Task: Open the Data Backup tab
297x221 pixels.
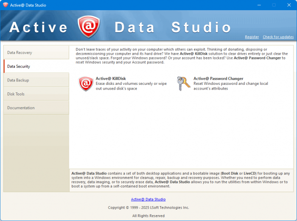Action: pos(36,80)
